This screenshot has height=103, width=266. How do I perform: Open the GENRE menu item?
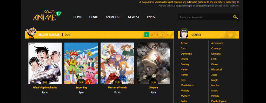click(x=94, y=17)
